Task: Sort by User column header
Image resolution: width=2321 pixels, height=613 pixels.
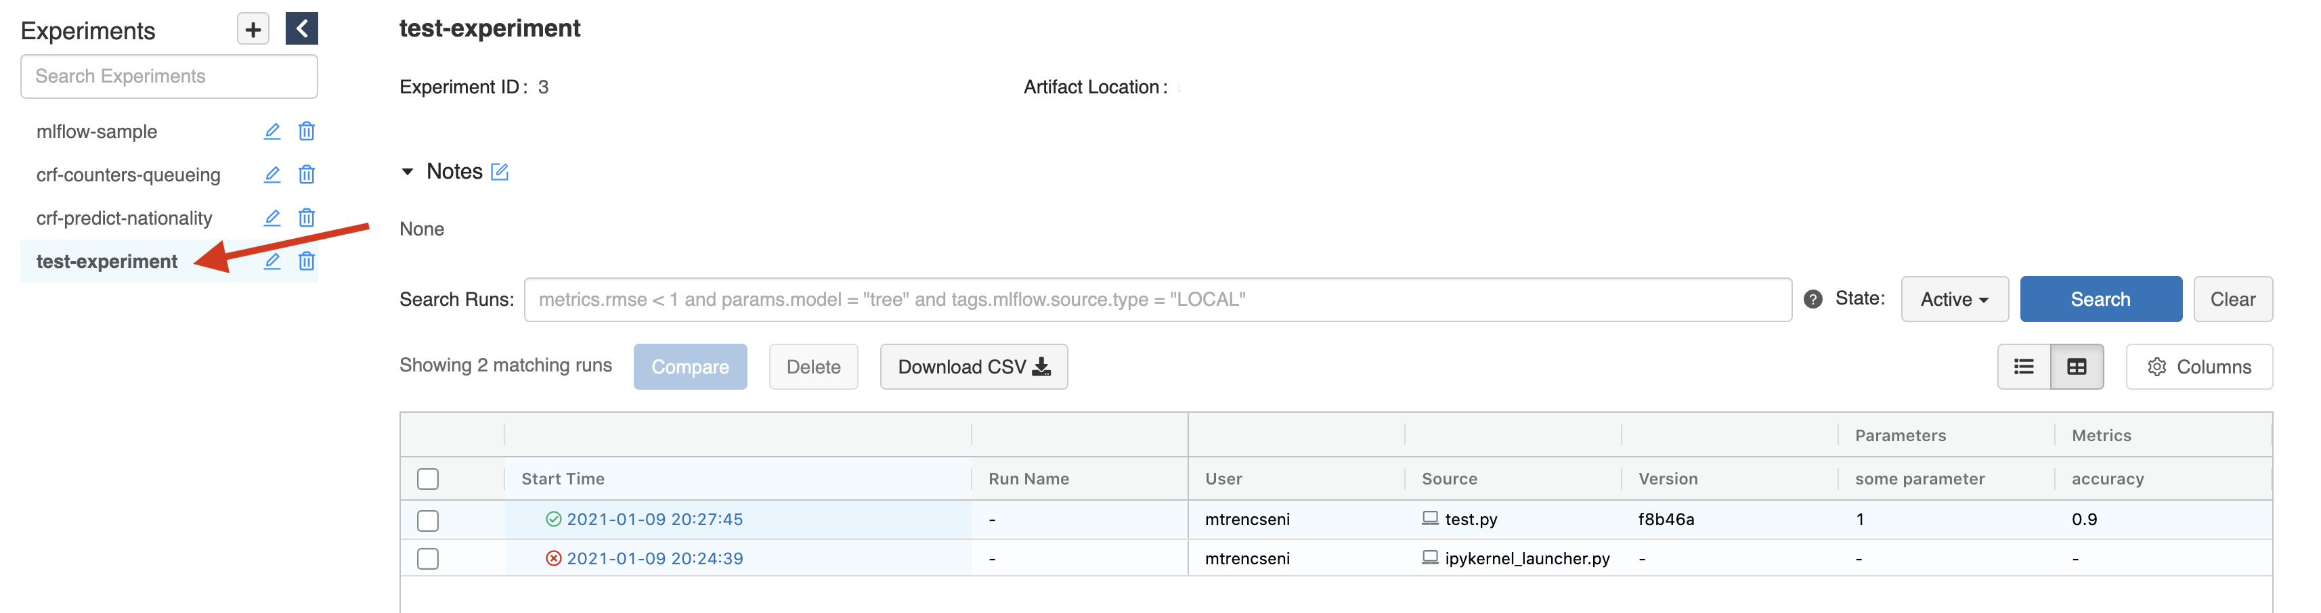Action: point(1223,480)
